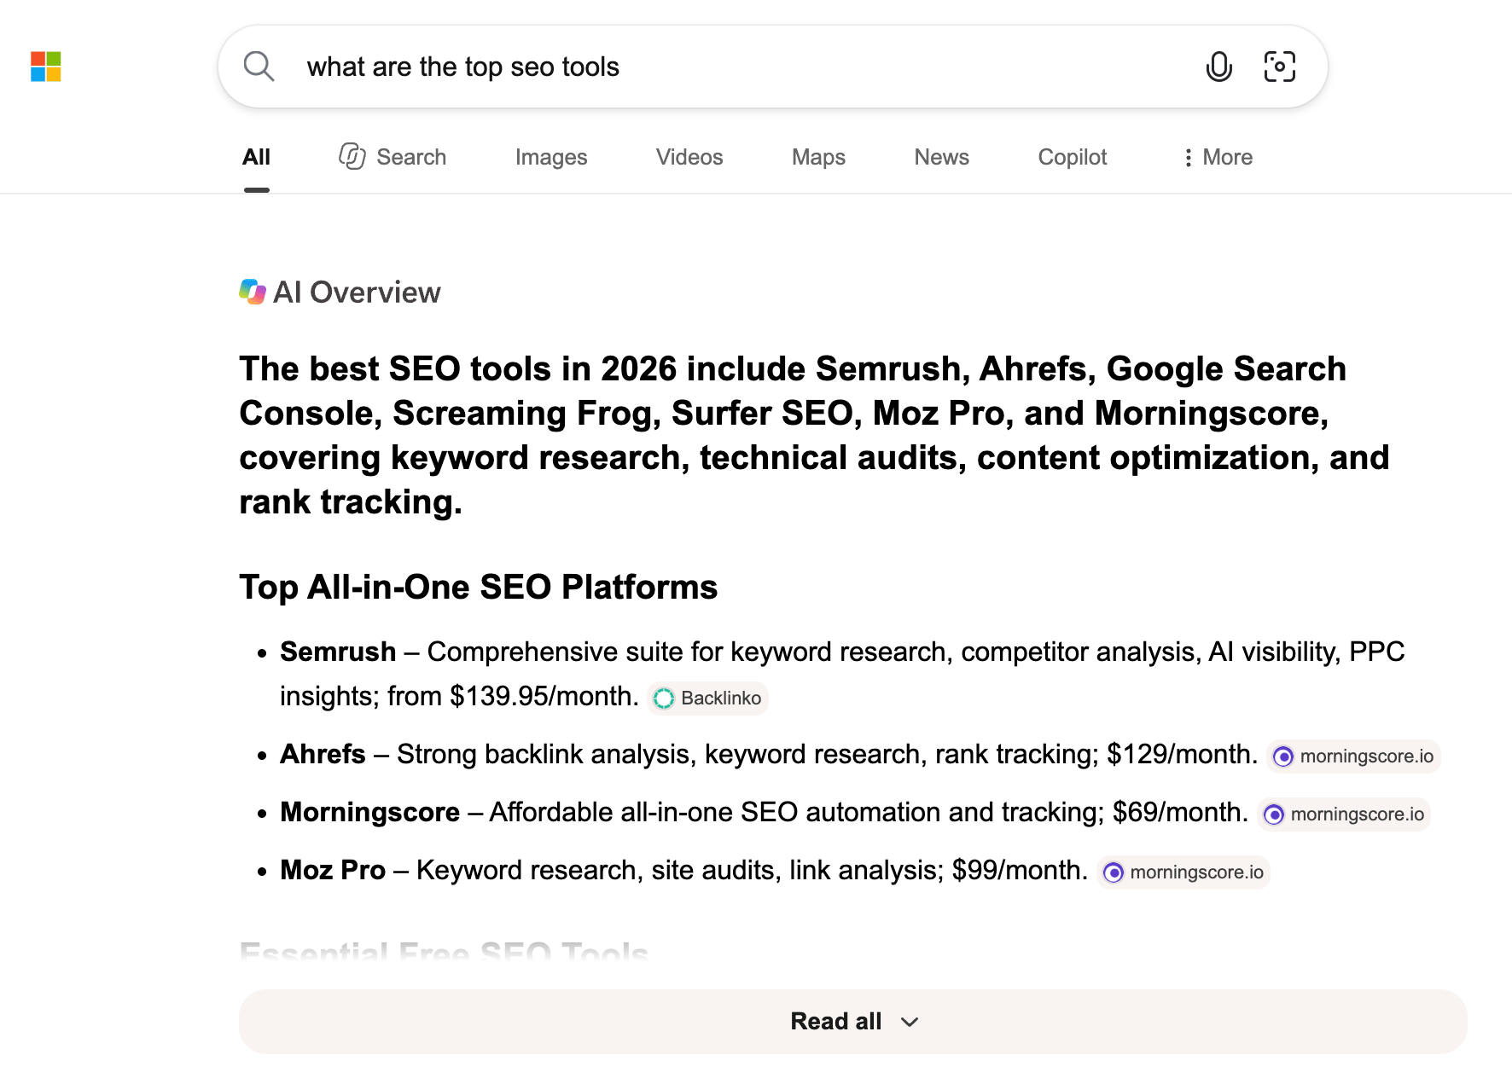
Task: Click the bold Morningscore list item name
Action: click(x=369, y=812)
